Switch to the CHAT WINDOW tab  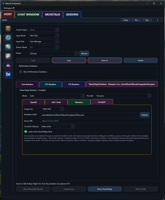point(28,14)
